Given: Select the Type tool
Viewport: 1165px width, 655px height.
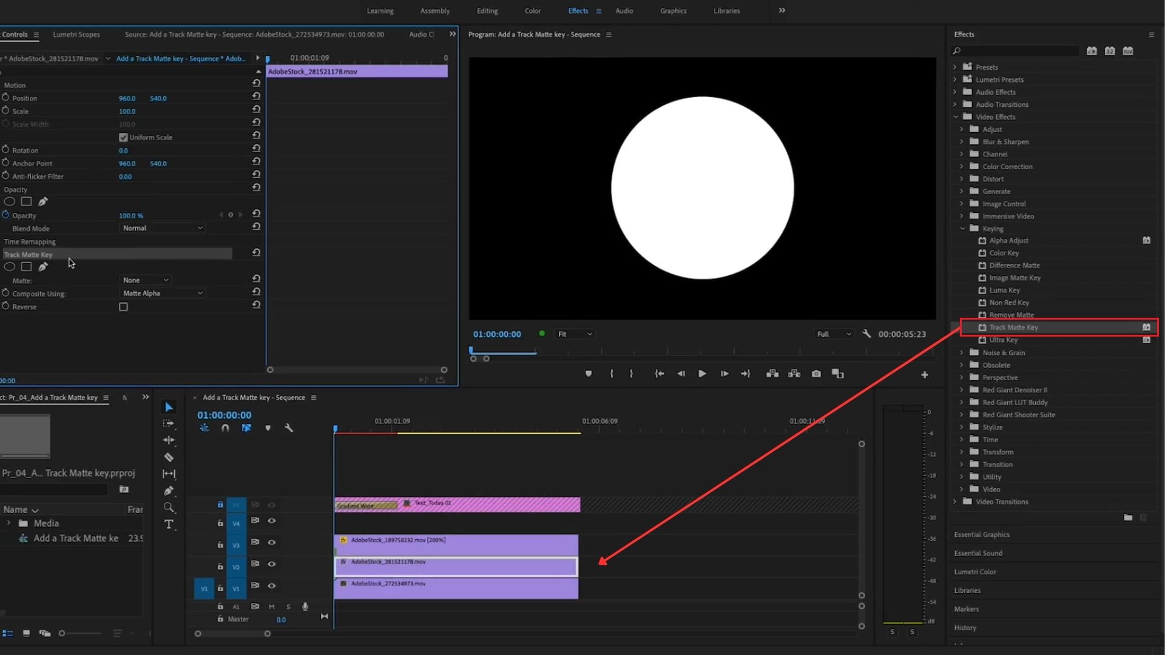Looking at the screenshot, I should [x=169, y=525].
